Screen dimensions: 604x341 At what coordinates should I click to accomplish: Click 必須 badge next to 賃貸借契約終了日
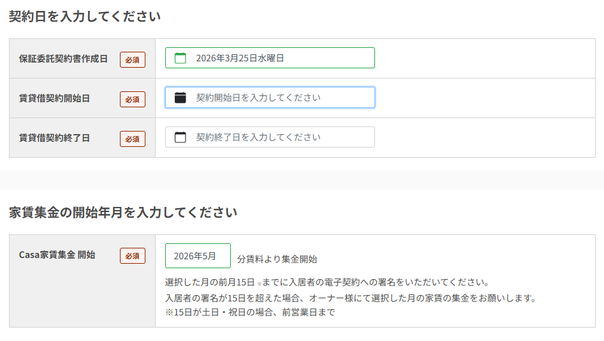[133, 139]
